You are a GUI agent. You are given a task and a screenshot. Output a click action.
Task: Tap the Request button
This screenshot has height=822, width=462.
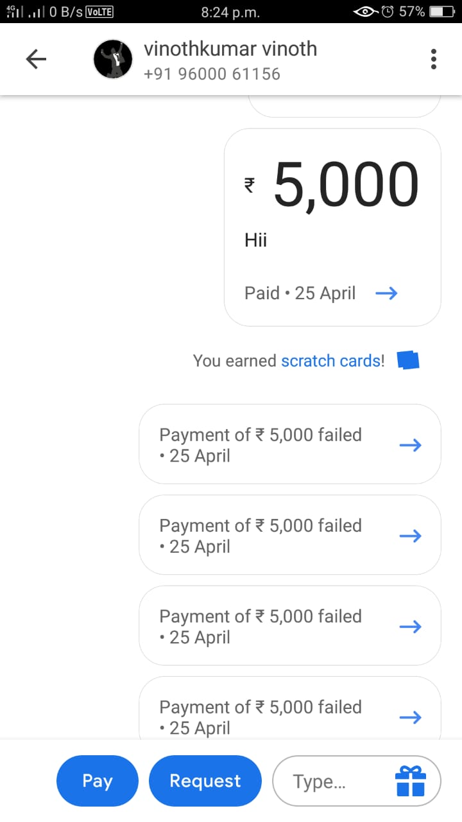click(205, 781)
